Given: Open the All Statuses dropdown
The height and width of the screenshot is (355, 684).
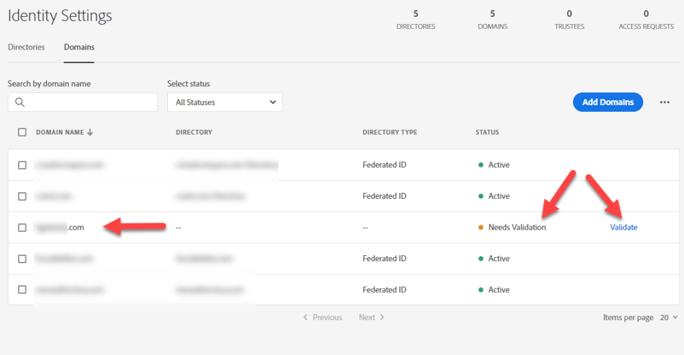Looking at the screenshot, I should pos(225,102).
